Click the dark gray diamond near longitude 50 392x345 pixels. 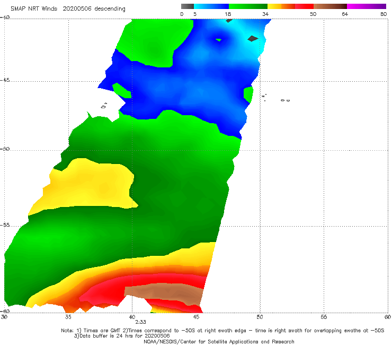(x=253, y=39)
